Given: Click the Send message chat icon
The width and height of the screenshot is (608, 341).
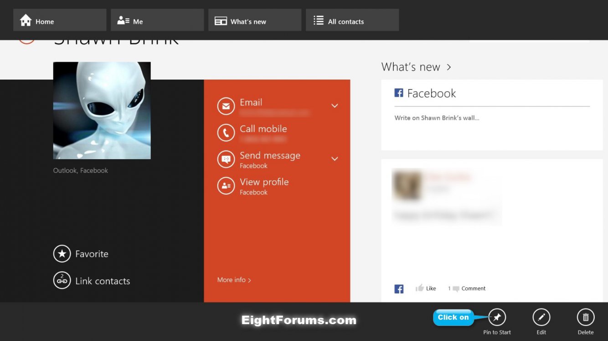Looking at the screenshot, I should pos(226,160).
